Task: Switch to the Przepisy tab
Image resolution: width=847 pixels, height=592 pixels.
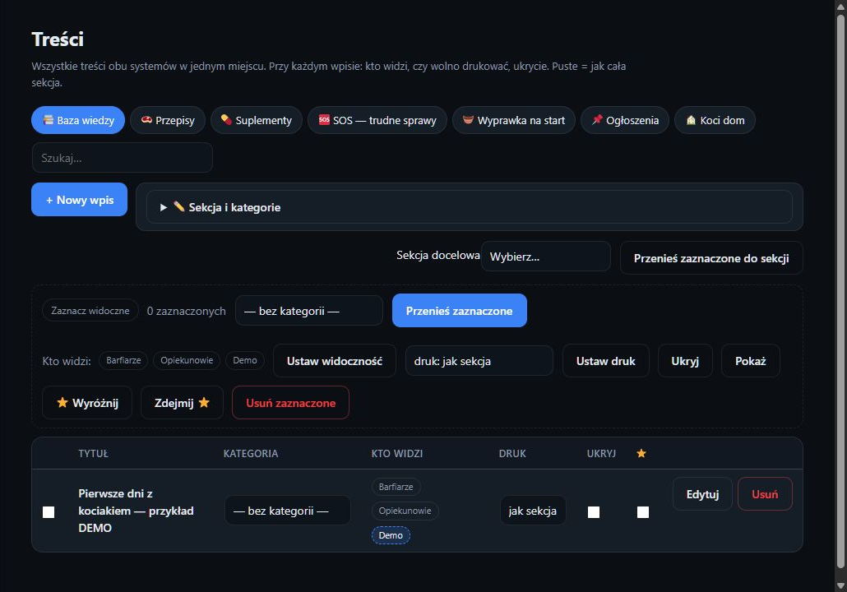Action: pyautogui.click(x=168, y=120)
